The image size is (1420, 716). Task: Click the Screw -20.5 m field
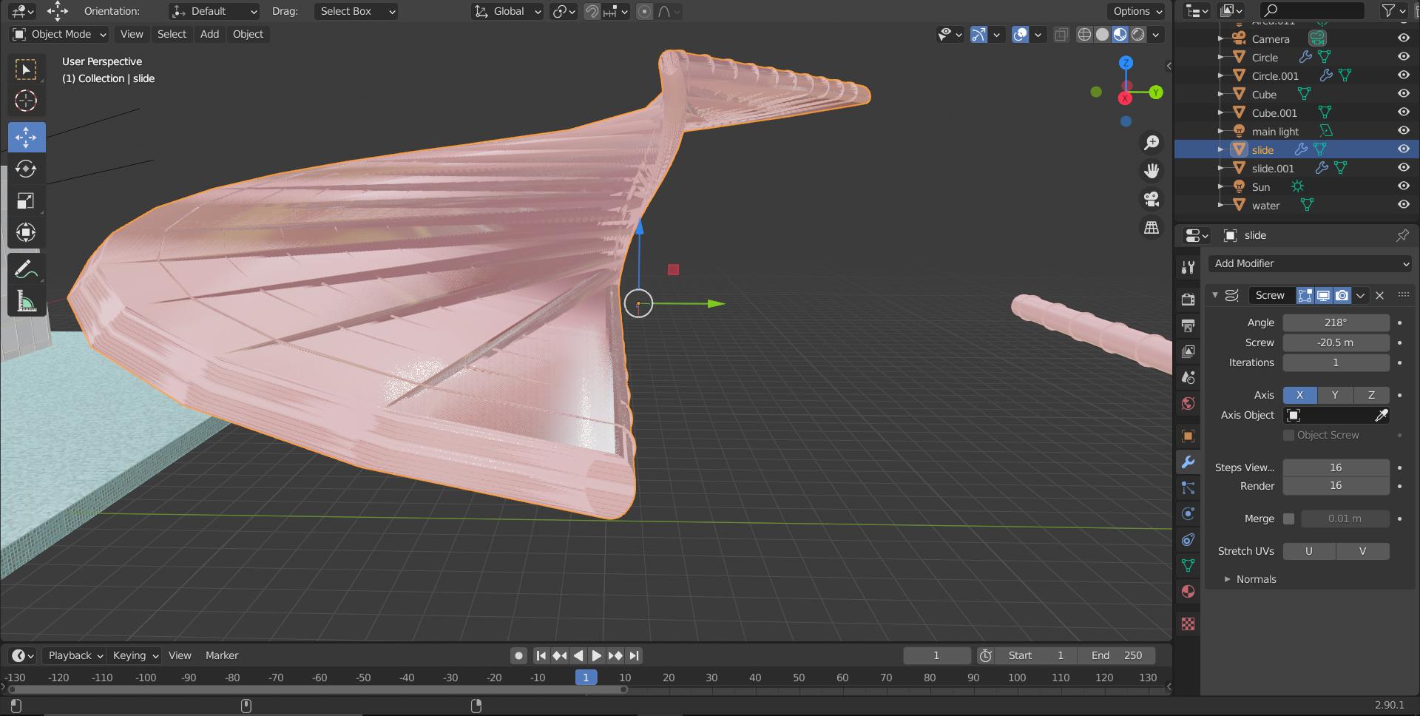[x=1336, y=342]
